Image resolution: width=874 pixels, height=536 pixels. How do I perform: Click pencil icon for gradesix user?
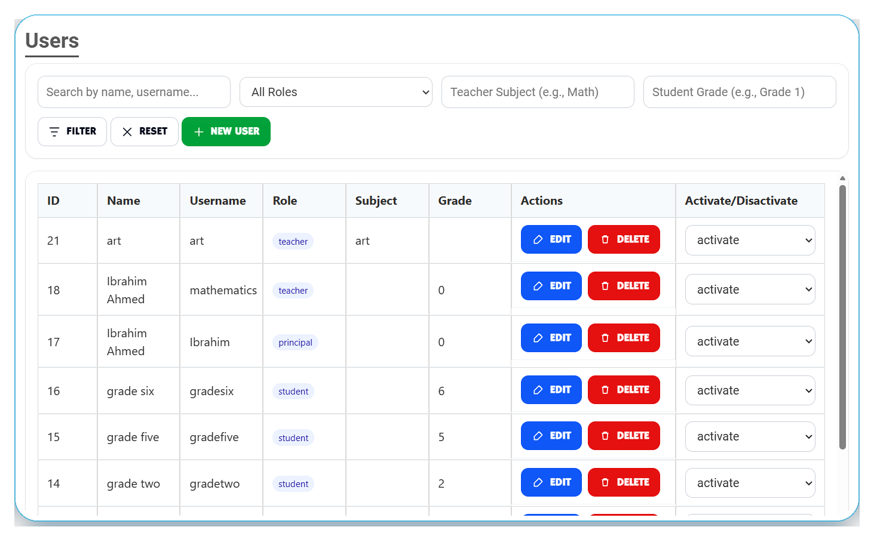[538, 390]
